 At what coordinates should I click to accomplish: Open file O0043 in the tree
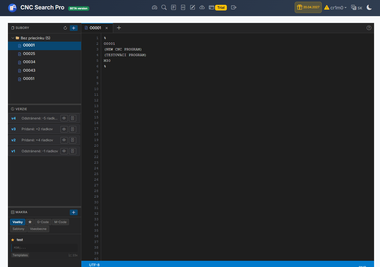29,71
